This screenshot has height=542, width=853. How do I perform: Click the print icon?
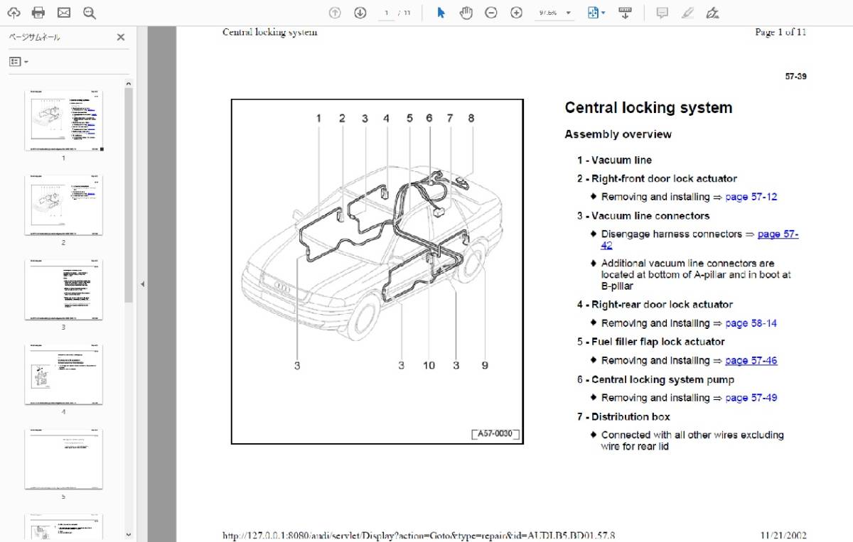point(38,13)
